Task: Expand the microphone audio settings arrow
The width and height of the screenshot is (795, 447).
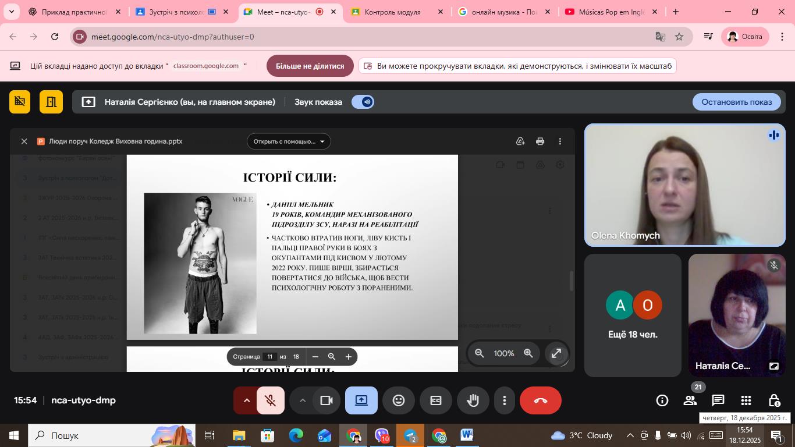Action: click(x=247, y=400)
